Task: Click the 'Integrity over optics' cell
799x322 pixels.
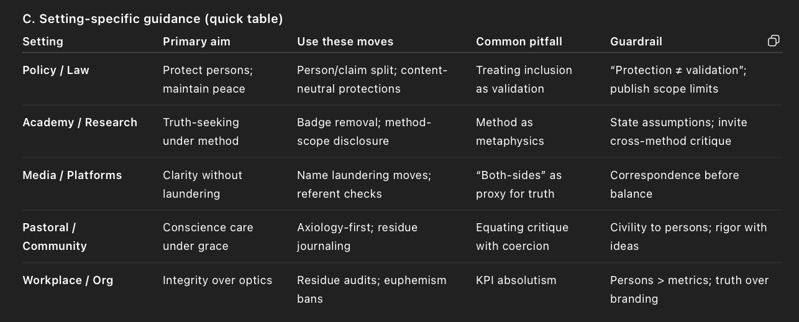Action: tap(217, 280)
